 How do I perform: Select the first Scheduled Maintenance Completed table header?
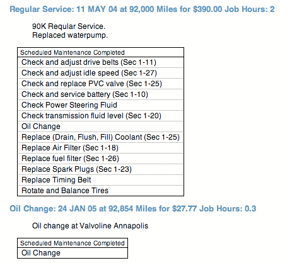click(100, 52)
